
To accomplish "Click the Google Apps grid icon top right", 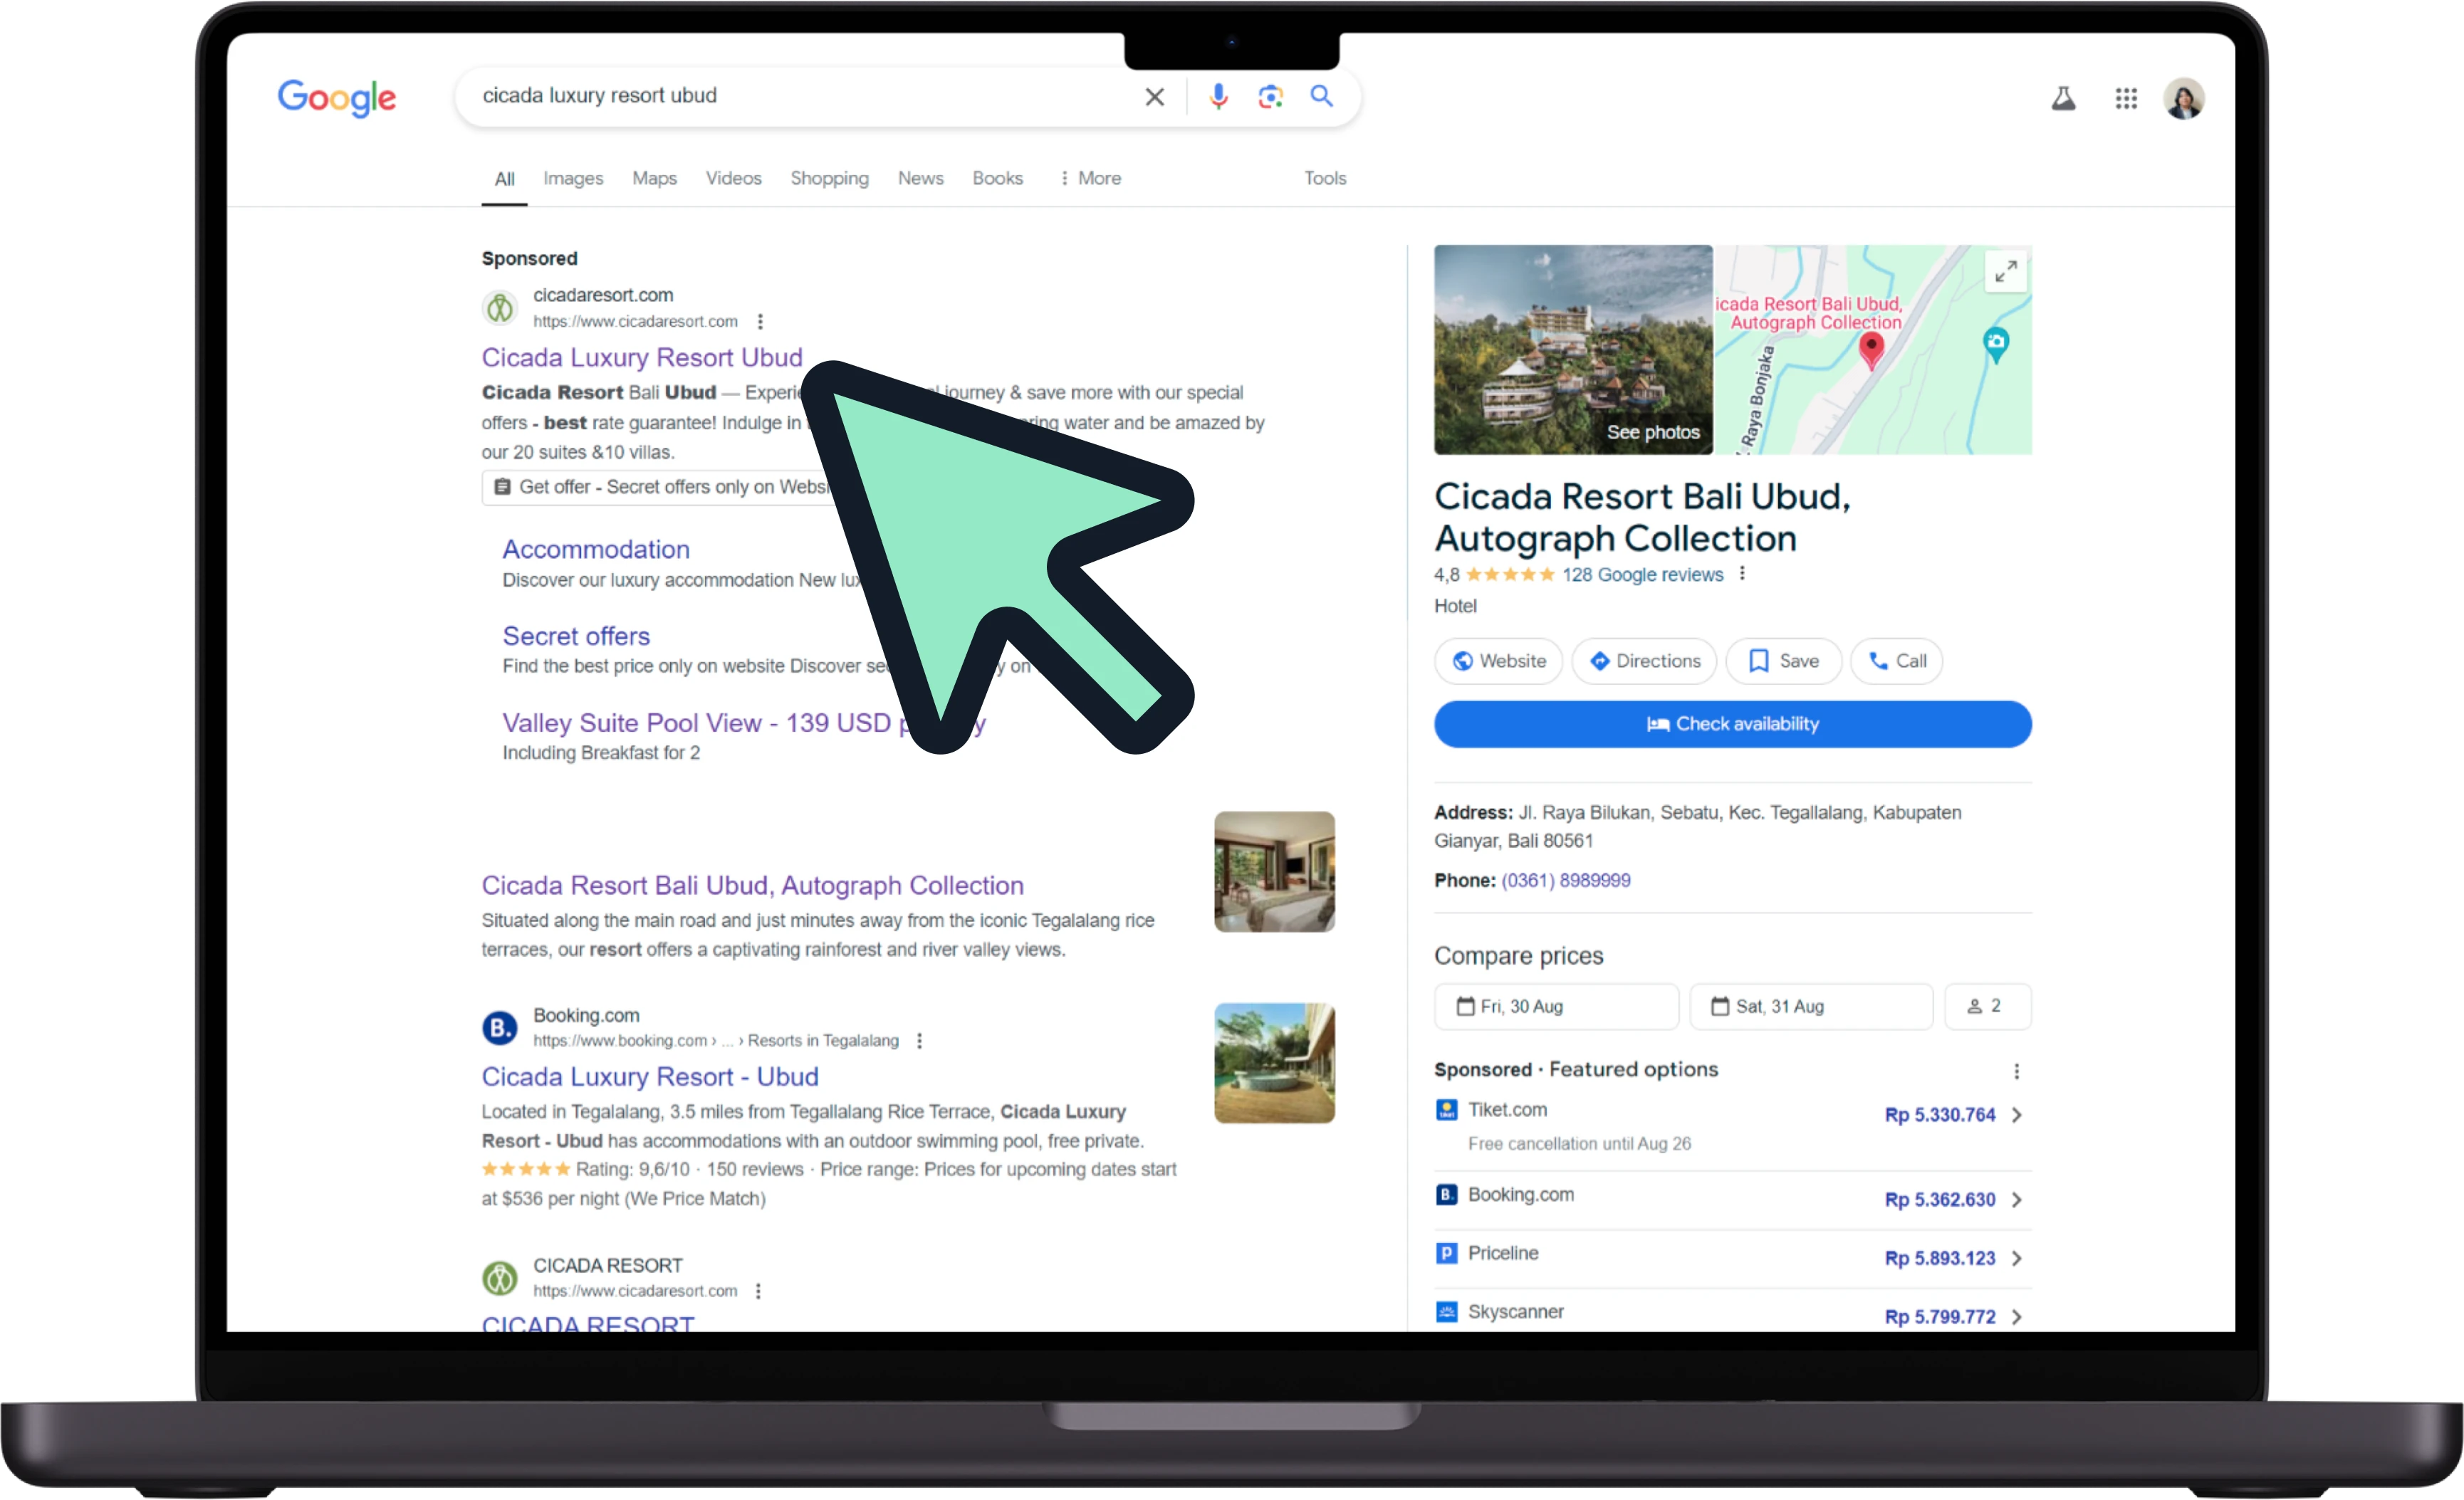I will pos(2124,98).
